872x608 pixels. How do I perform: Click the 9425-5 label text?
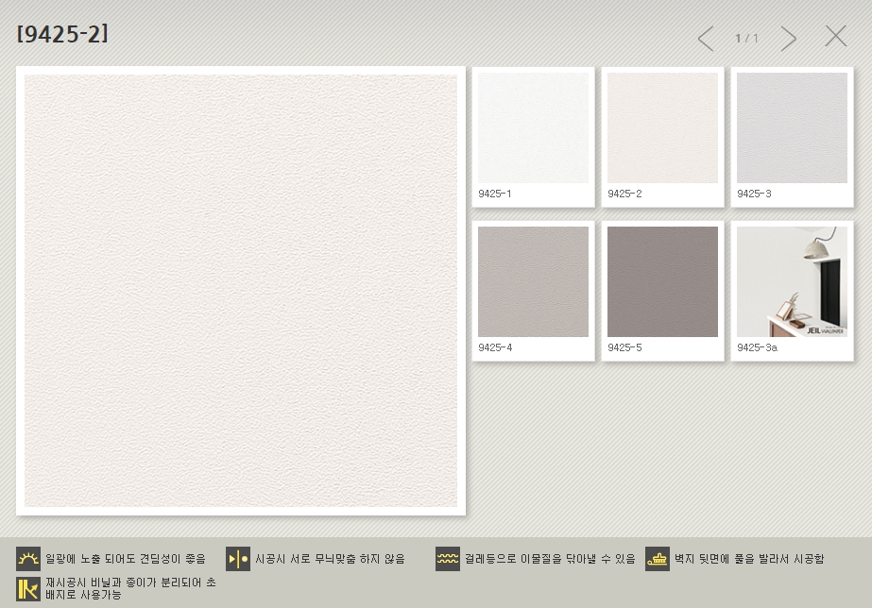click(x=624, y=347)
